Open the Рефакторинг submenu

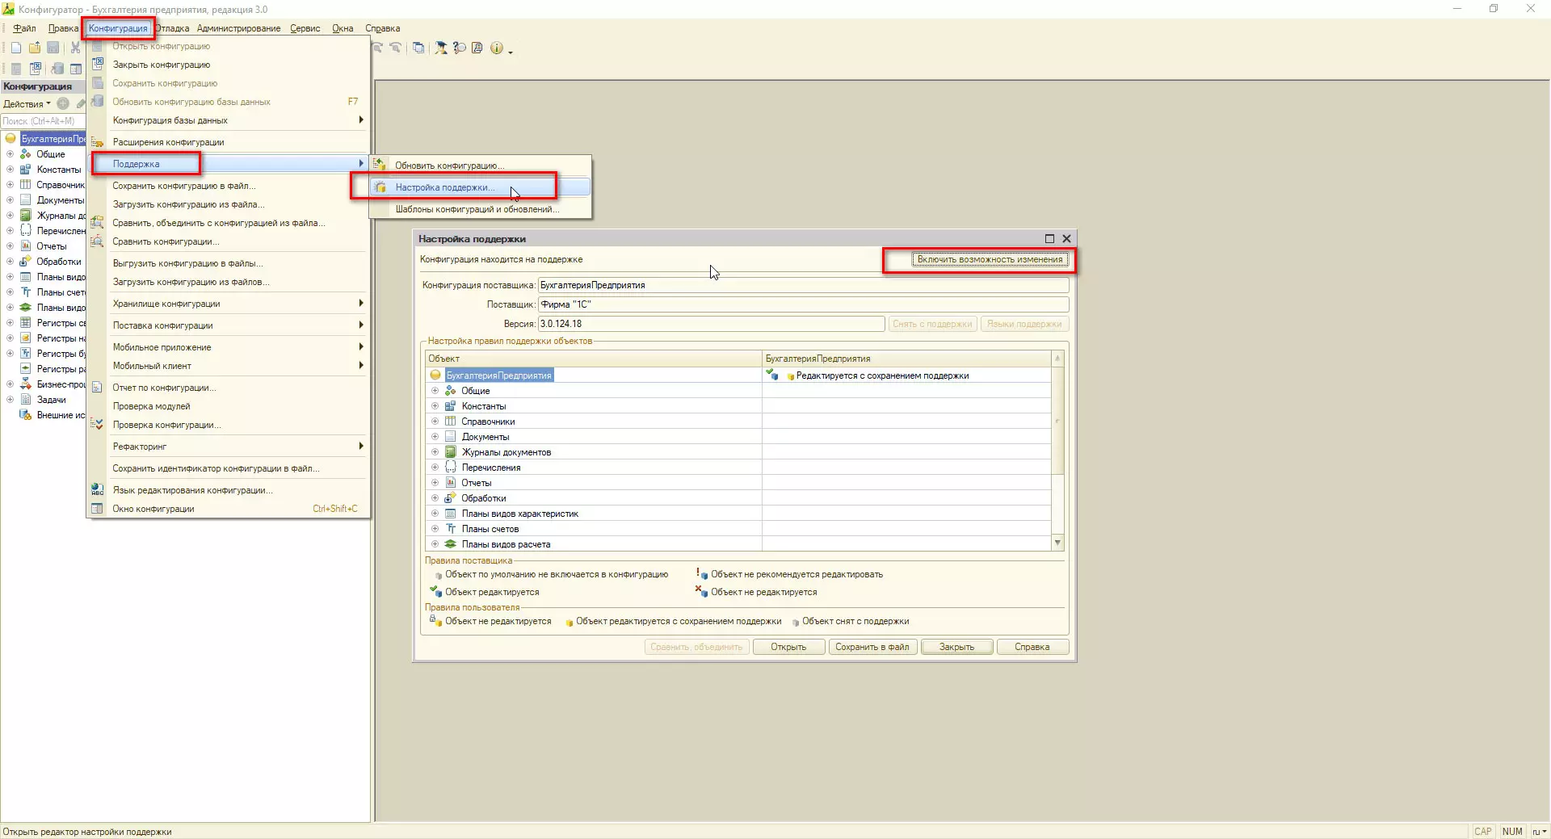point(228,447)
